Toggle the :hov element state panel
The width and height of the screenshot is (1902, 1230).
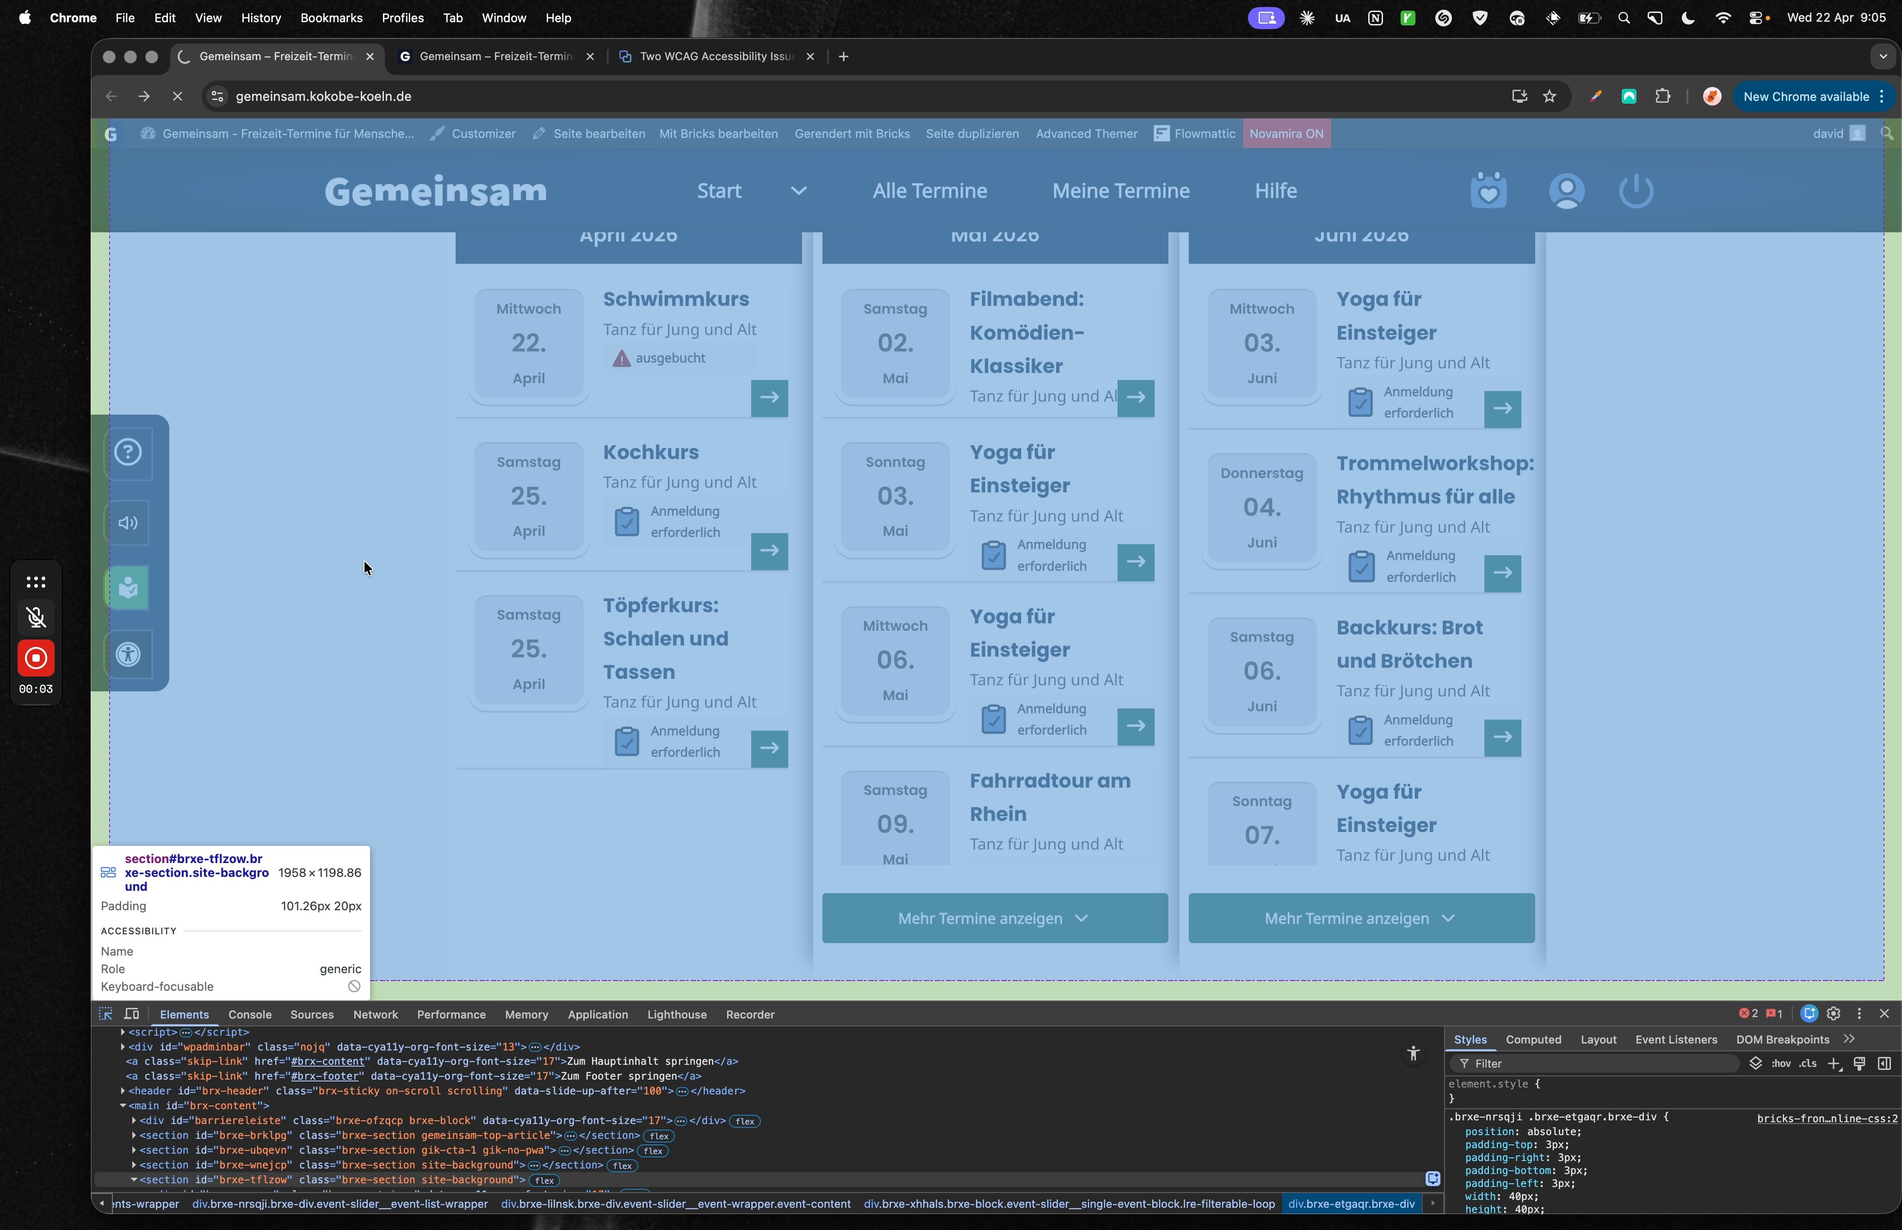point(1781,1064)
